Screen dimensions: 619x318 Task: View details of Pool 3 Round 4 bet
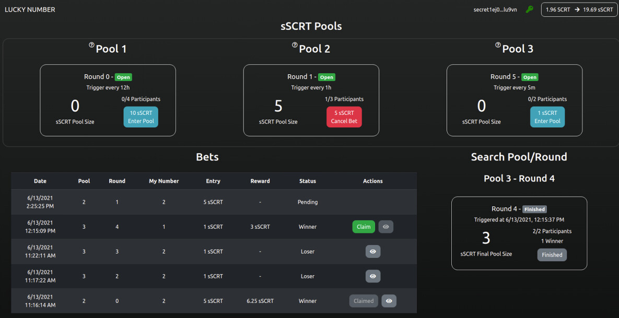click(386, 227)
